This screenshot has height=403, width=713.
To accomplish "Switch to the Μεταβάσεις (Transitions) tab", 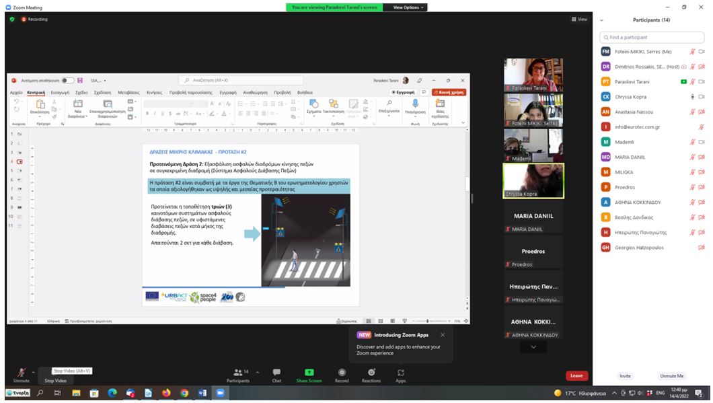I will [128, 92].
